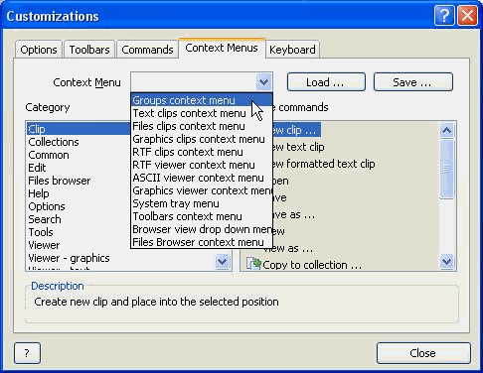Click the Close button

pos(423,353)
